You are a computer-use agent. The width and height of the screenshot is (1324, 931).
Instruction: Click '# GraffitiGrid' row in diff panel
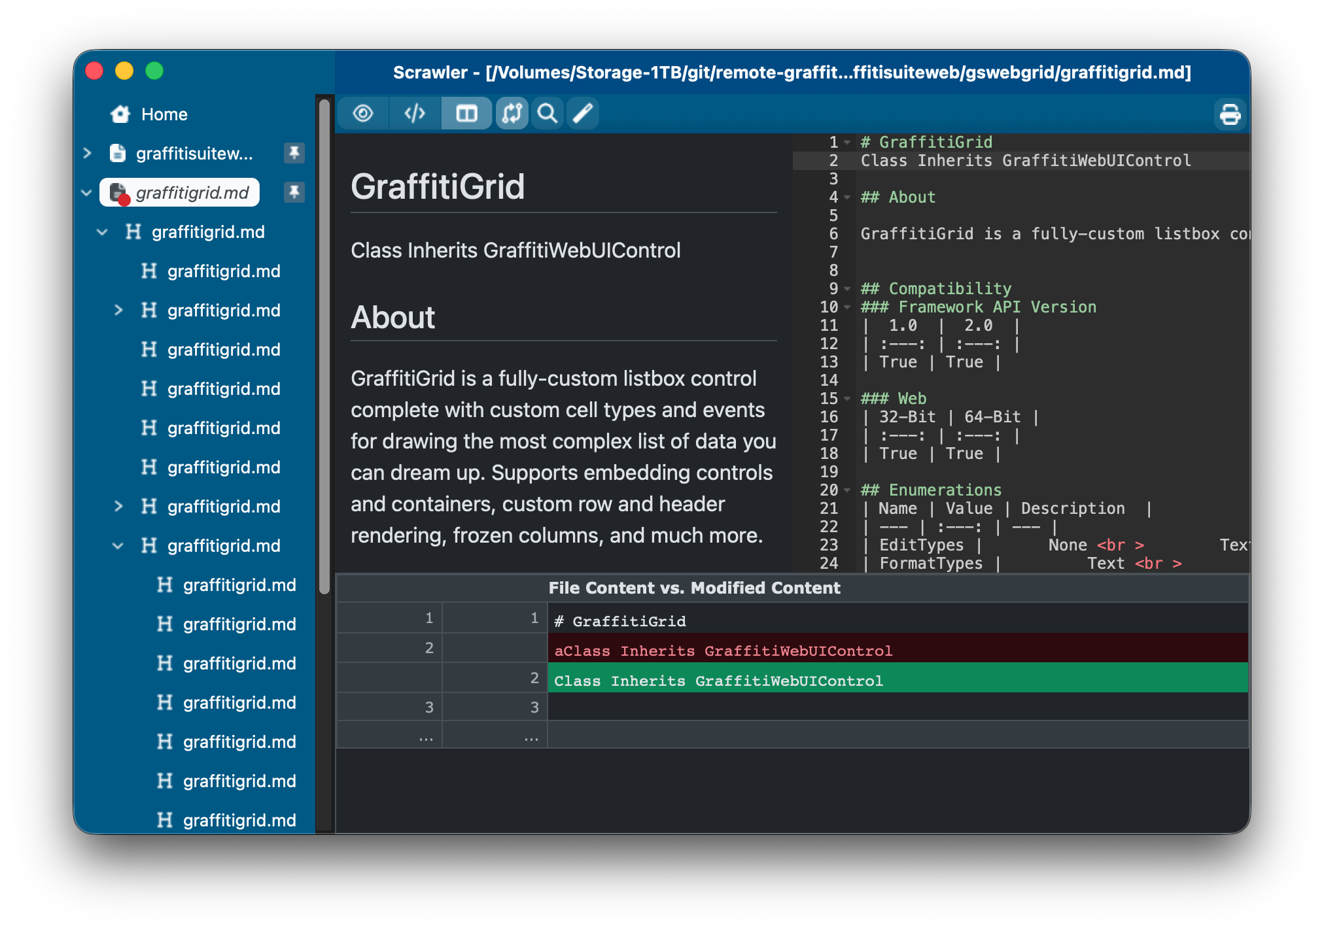(792, 618)
